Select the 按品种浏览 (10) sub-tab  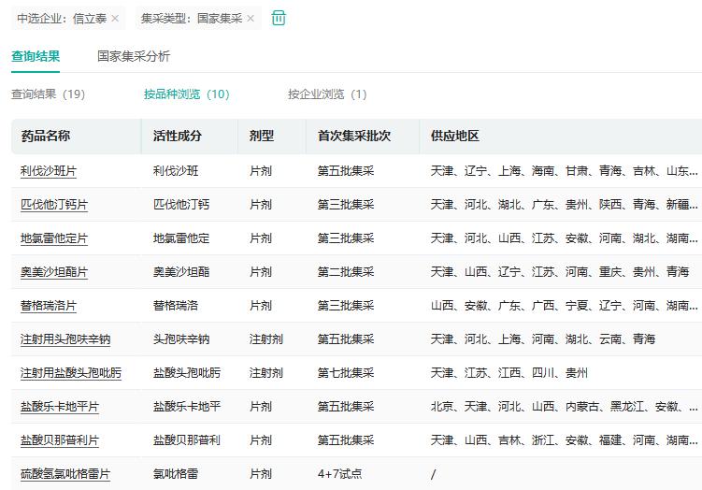[186, 94]
